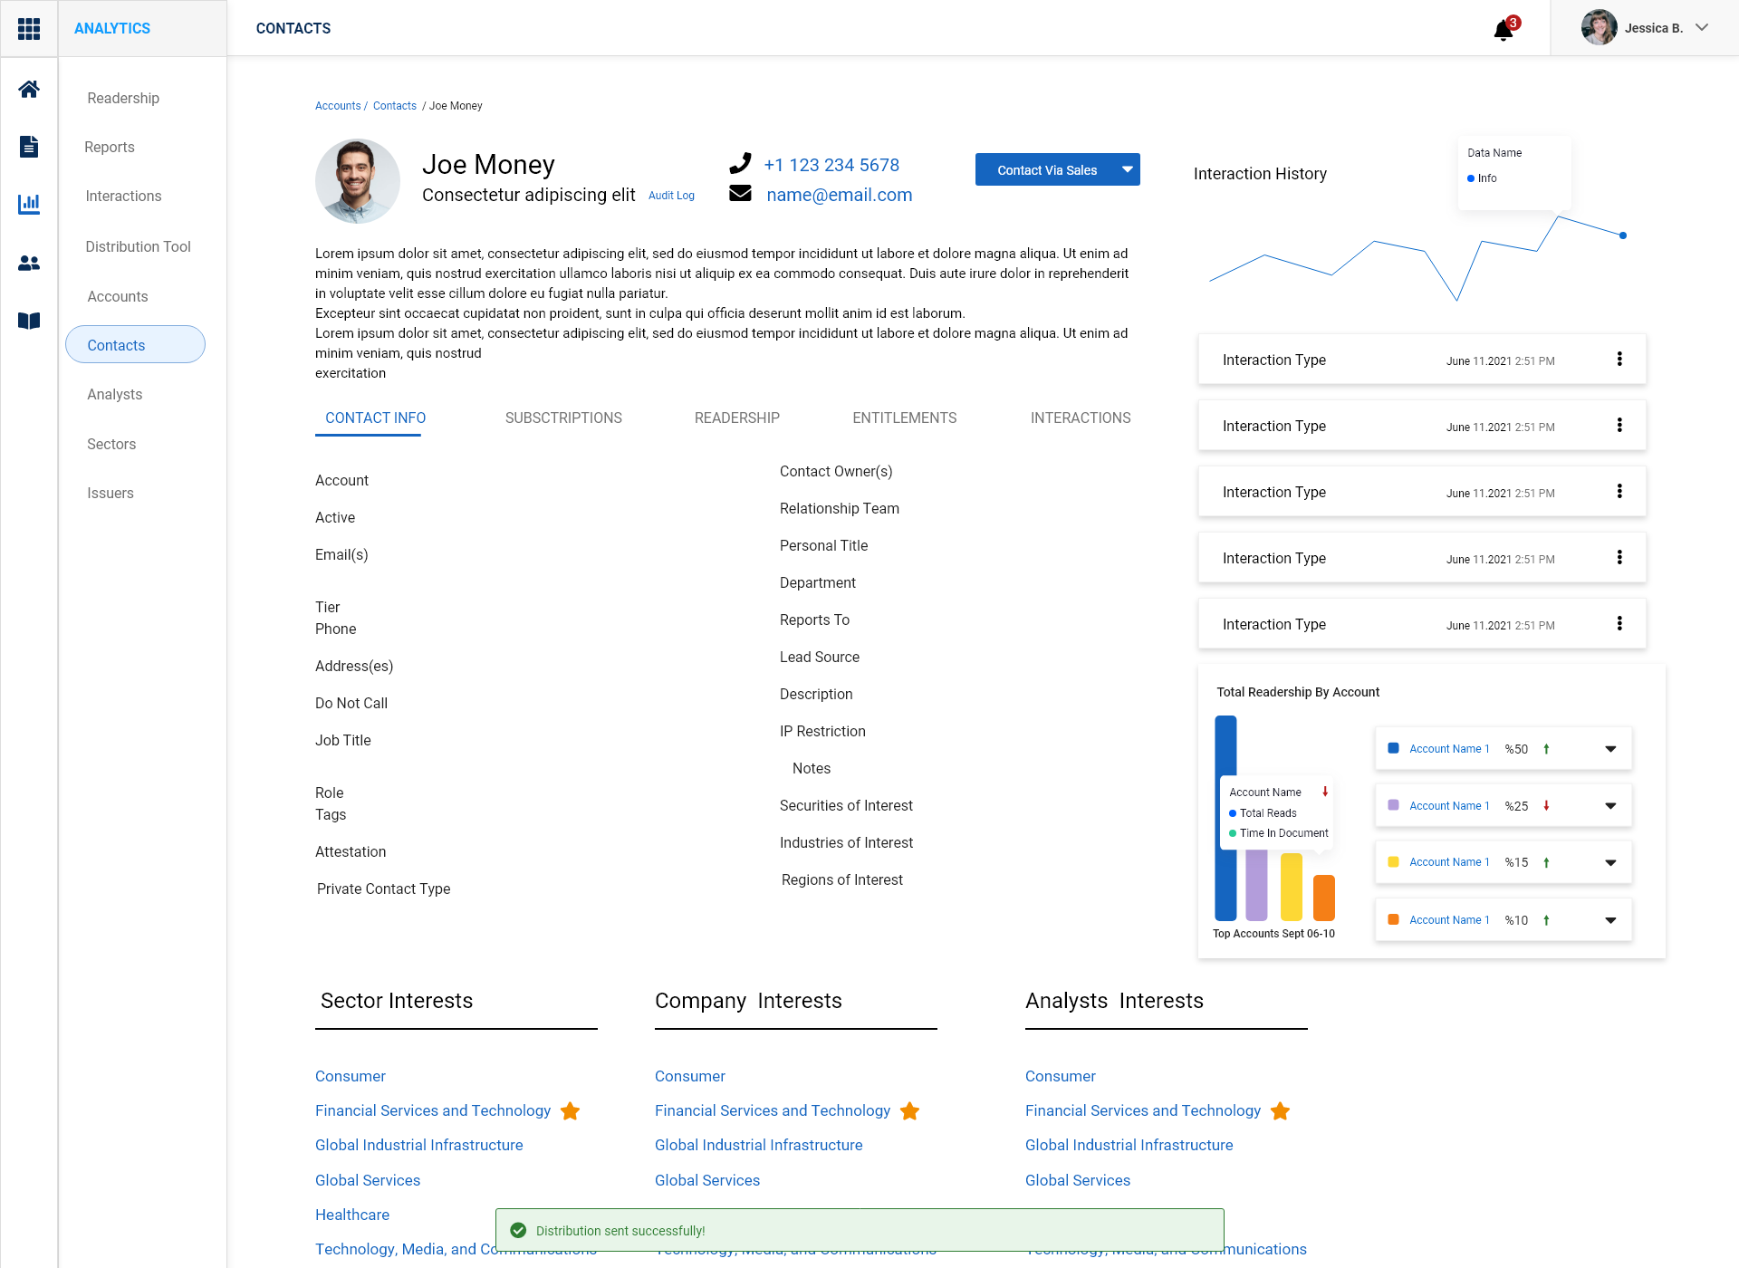Toggle the star on Sector Financial Services

(x=570, y=1110)
